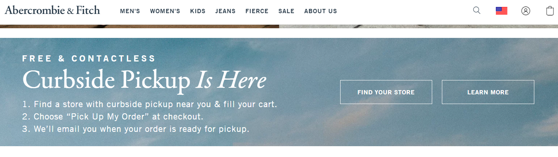
Task: Click About Us in the navigation
Action: tap(320, 11)
